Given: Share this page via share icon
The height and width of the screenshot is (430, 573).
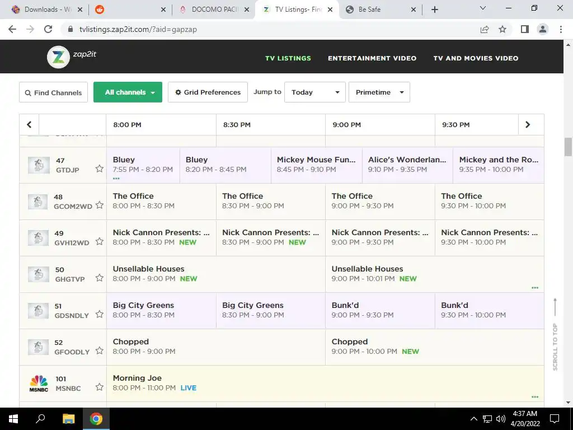Looking at the screenshot, I should (485, 29).
